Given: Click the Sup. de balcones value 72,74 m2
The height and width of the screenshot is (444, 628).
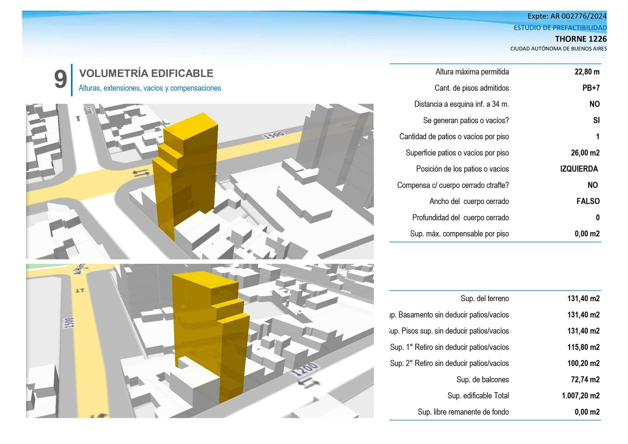Looking at the screenshot, I should pos(585,380).
